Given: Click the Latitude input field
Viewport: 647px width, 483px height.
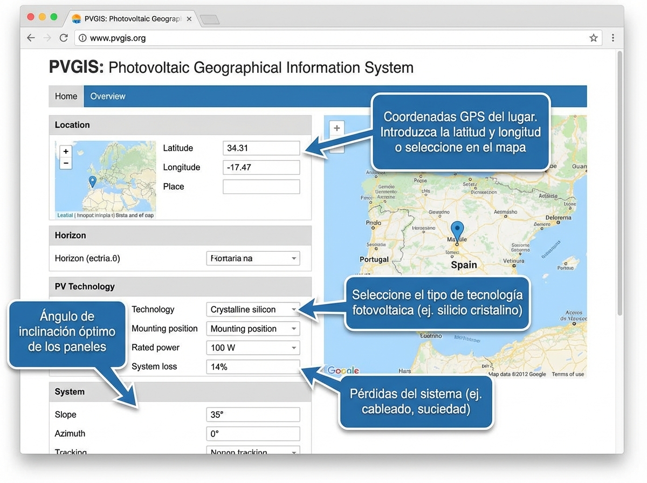Looking at the screenshot, I should pyautogui.click(x=261, y=148).
